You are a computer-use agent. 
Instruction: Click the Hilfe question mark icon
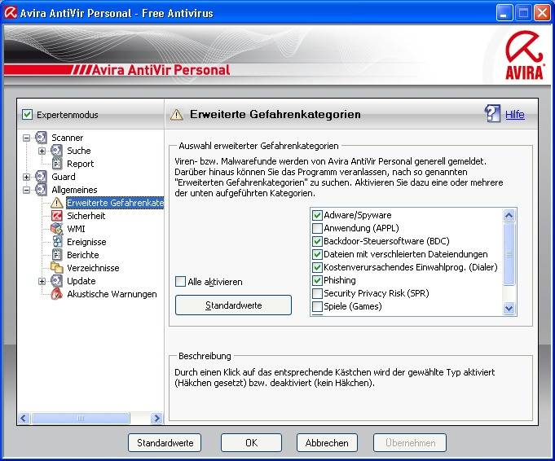[x=492, y=113]
